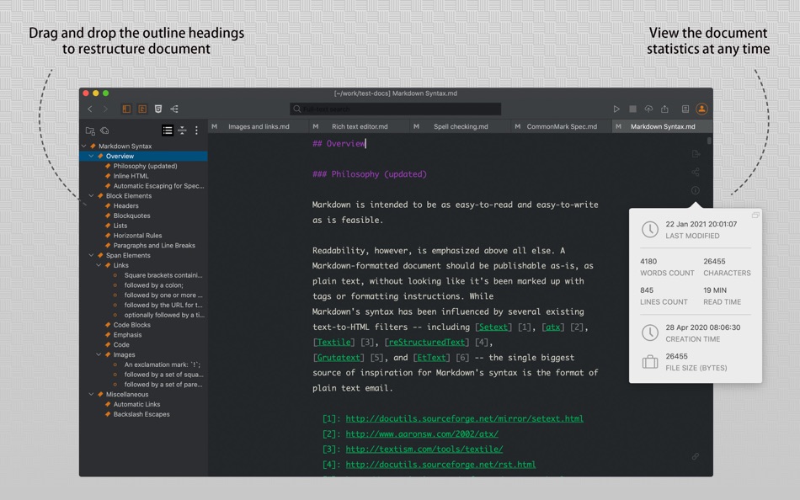This screenshot has height=500, width=800.
Task: Select Code Blocks outline heading
Action: point(131,324)
